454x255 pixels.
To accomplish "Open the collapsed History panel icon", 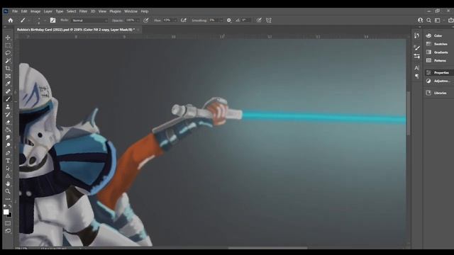I will (416, 35).
